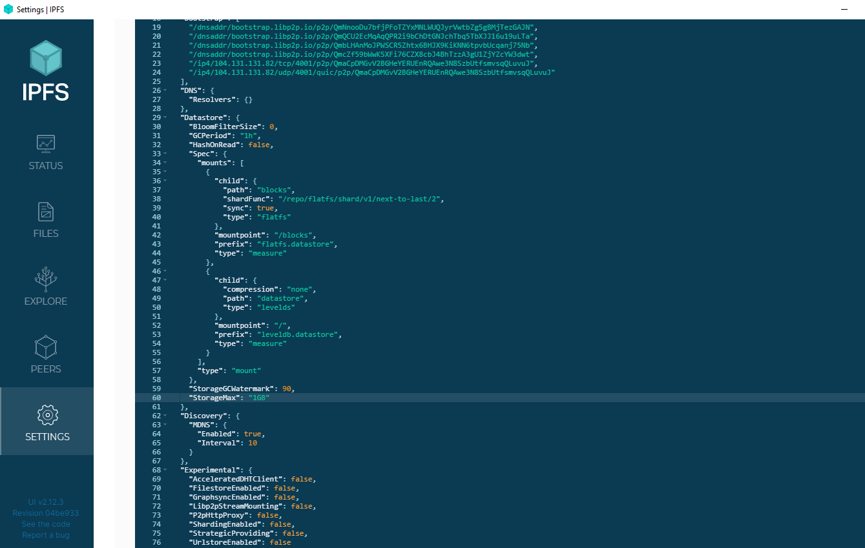Click the GCPeriod "1h" value

249,136
